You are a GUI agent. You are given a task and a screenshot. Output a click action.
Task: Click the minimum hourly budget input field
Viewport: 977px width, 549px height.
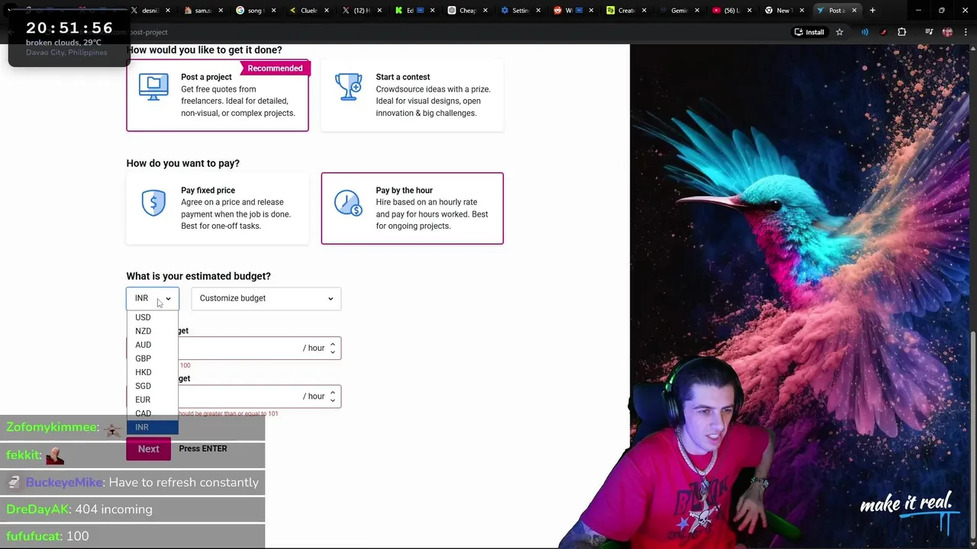[234, 348]
